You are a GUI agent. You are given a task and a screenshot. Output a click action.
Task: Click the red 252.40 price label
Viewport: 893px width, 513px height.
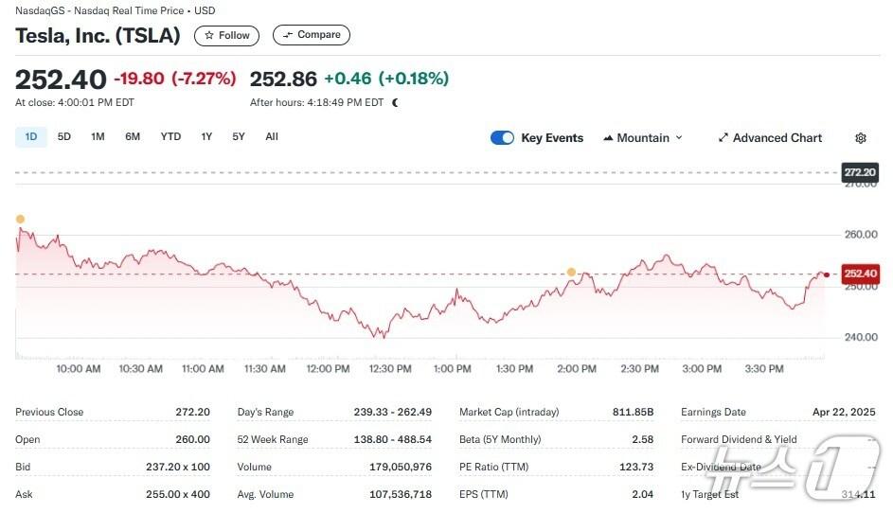[x=859, y=274]
